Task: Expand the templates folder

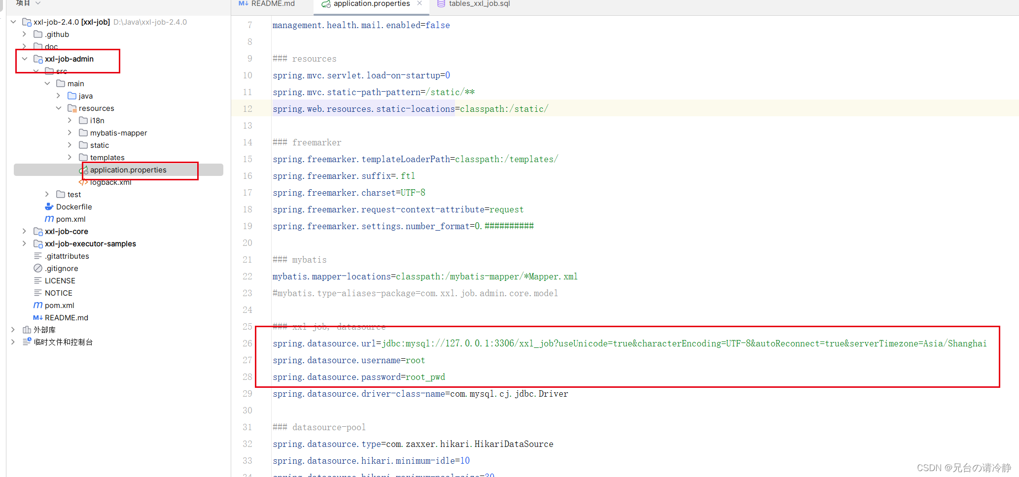Action: point(70,157)
